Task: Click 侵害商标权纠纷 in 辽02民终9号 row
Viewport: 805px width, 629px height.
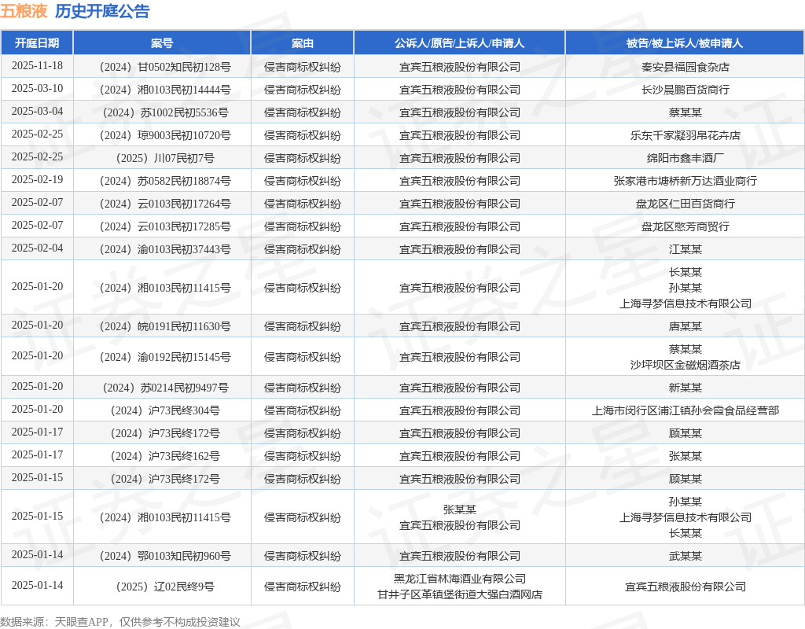Action: [x=303, y=587]
